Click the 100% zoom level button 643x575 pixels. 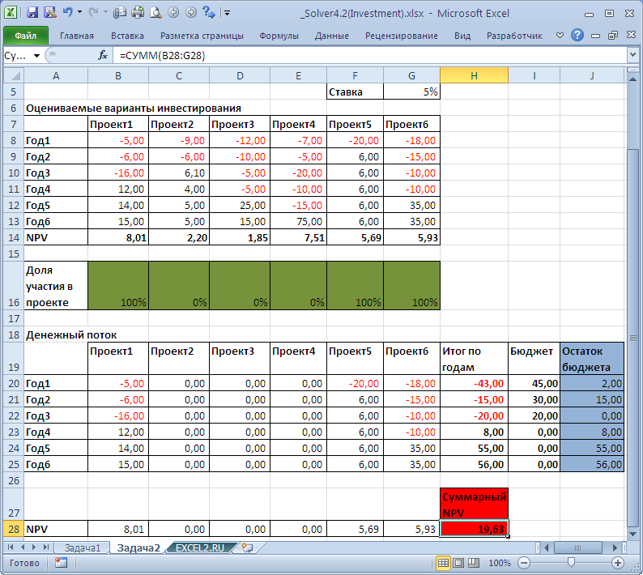[500, 563]
